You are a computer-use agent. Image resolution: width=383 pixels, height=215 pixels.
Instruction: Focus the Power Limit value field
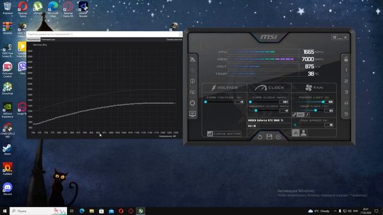tap(329, 102)
